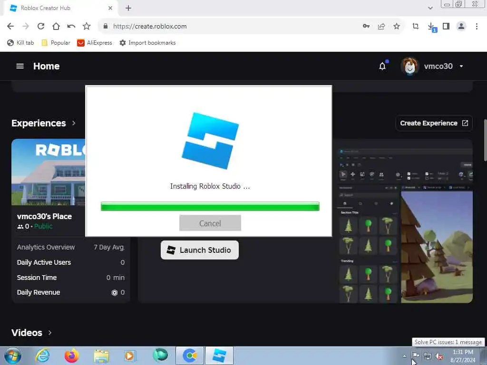Click Daily Active Users row
The height and width of the screenshot is (365, 487).
(x=71, y=262)
